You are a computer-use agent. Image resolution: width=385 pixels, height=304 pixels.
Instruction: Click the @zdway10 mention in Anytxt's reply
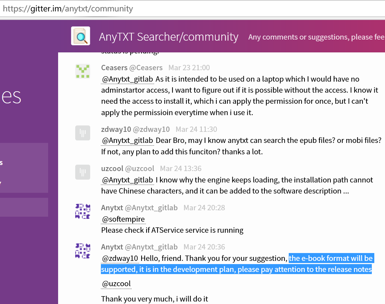tap(120, 258)
